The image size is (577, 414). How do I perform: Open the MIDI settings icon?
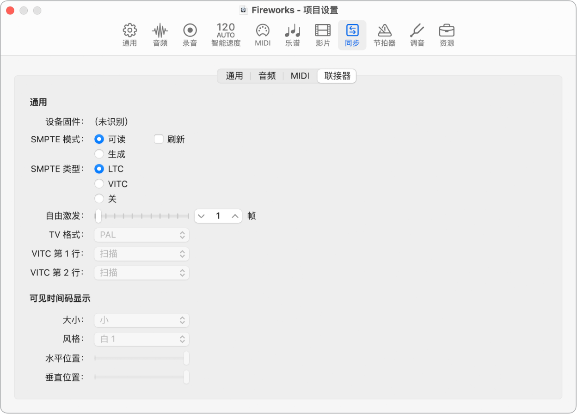tap(263, 35)
